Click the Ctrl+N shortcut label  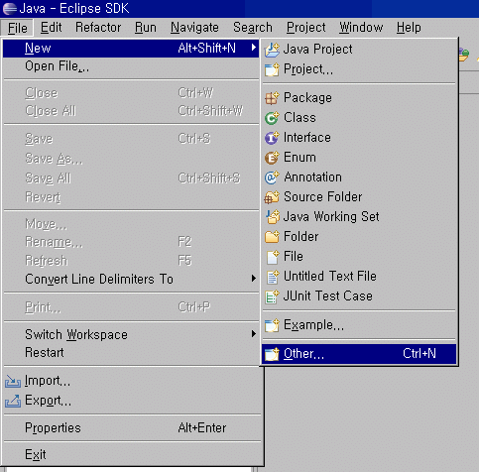click(419, 354)
